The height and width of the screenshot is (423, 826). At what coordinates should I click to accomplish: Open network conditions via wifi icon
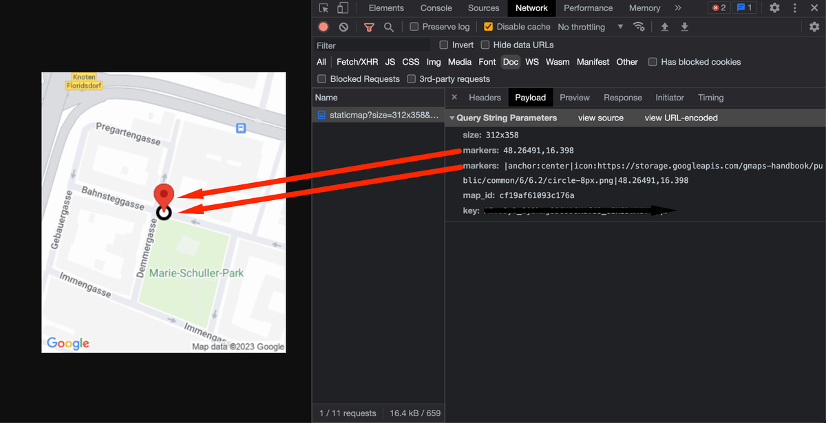pyautogui.click(x=639, y=26)
